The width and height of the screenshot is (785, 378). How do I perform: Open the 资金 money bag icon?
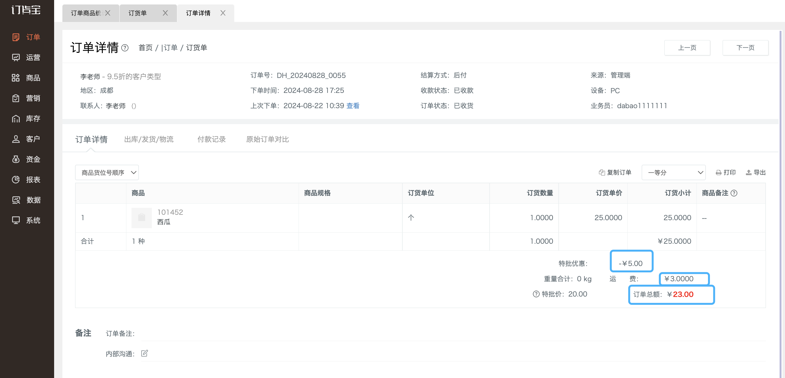16,159
